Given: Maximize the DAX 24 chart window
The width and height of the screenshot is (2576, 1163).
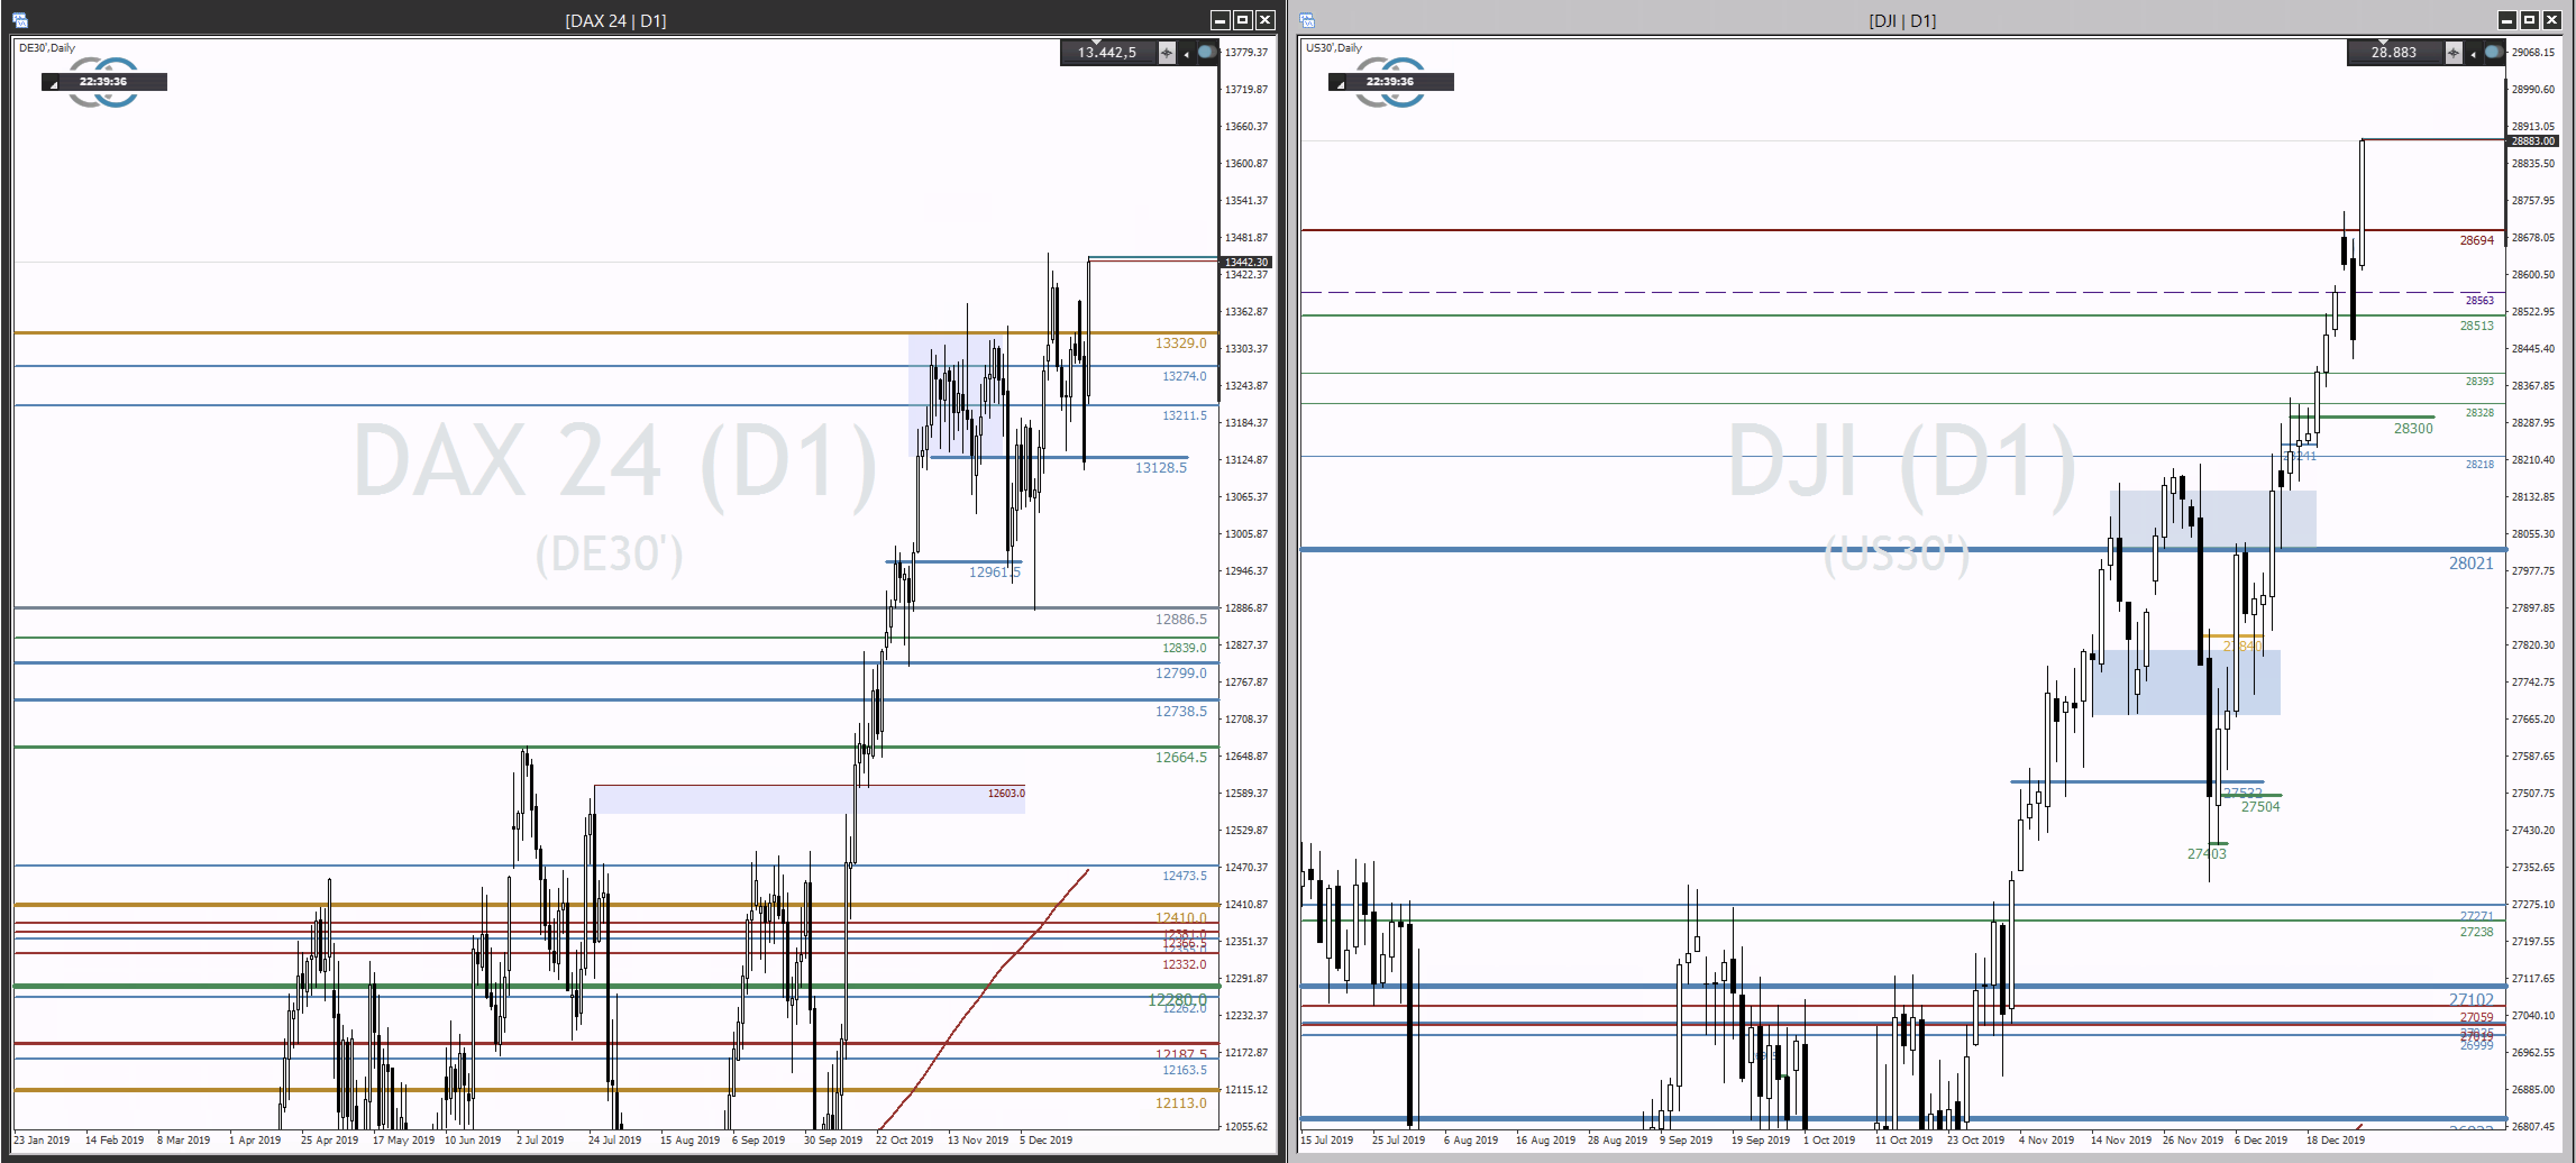Looking at the screenshot, I should 1242,20.
